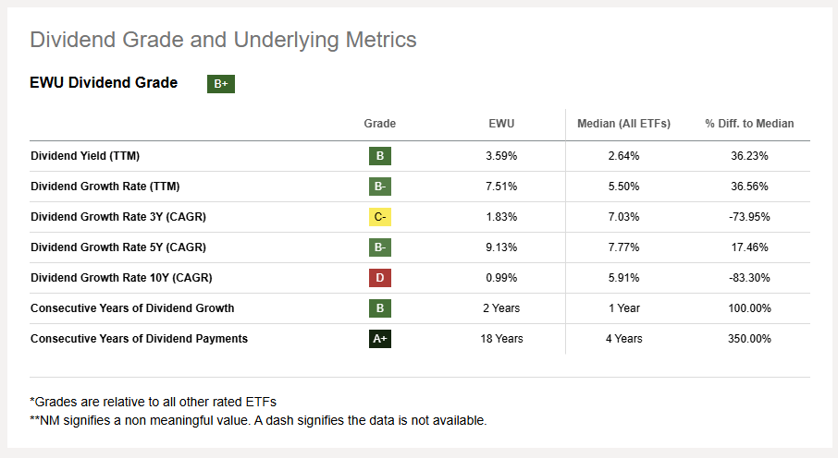Click the B- badge for Dividend Growth Rate 5Y
The image size is (838, 458).
click(379, 247)
